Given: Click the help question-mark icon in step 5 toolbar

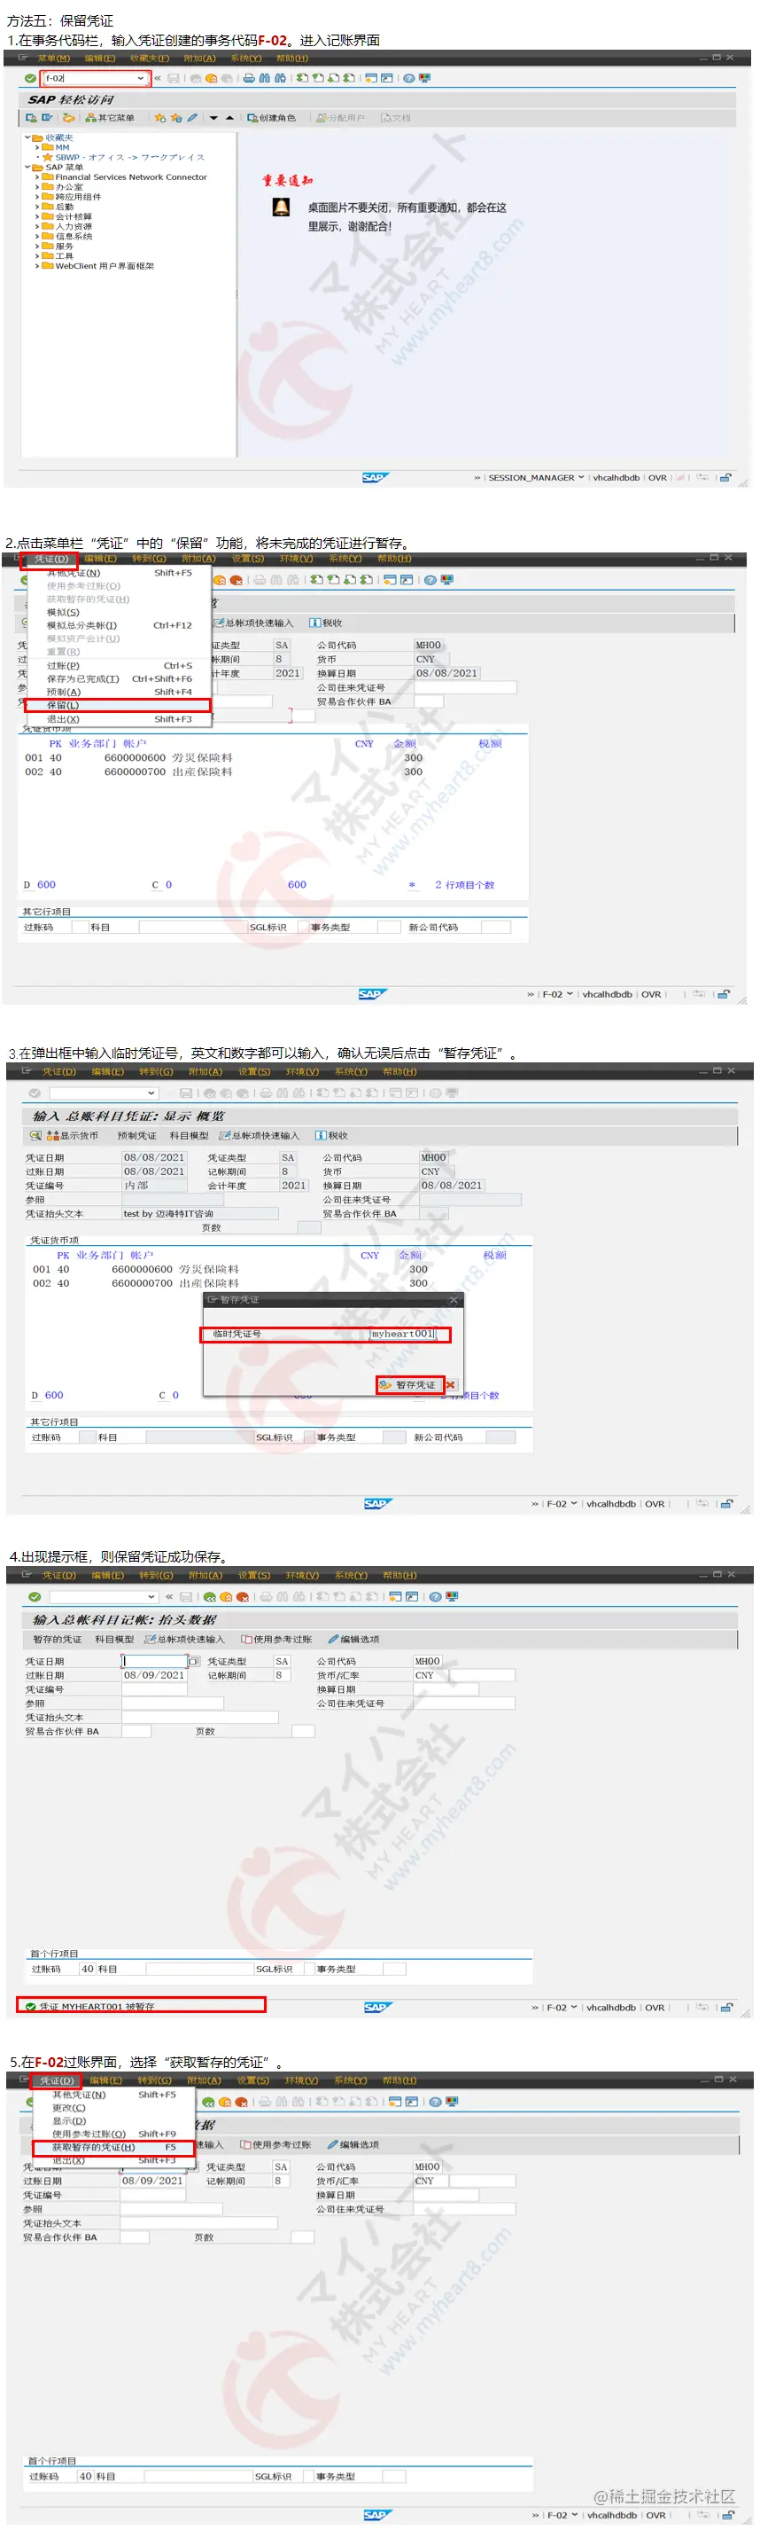Looking at the screenshot, I should pos(434,2102).
